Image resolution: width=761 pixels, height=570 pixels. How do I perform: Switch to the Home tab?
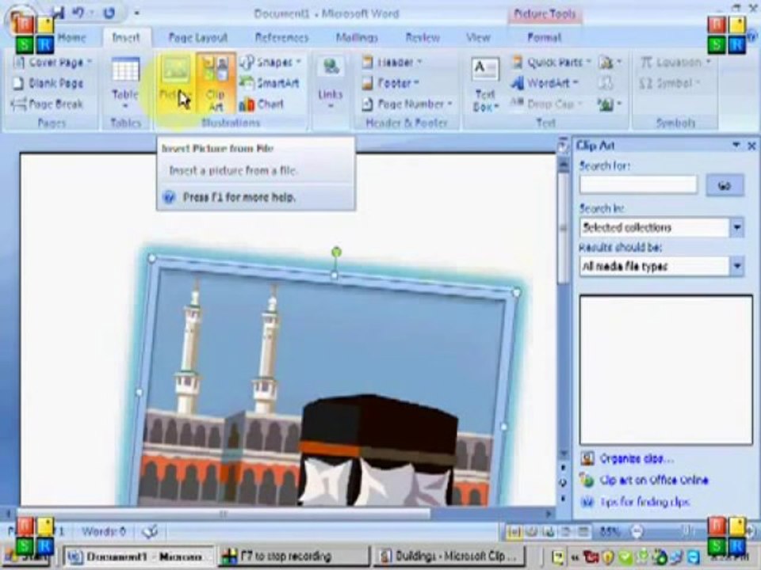[71, 37]
